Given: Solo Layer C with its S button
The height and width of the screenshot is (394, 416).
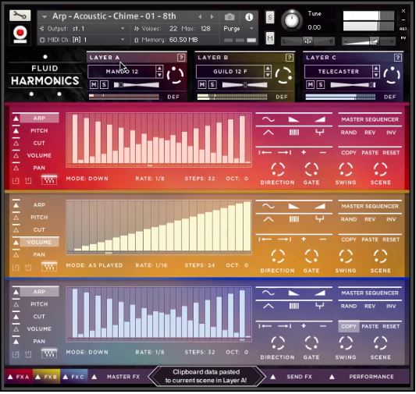Looking at the screenshot, I should click(x=321, y=84).
